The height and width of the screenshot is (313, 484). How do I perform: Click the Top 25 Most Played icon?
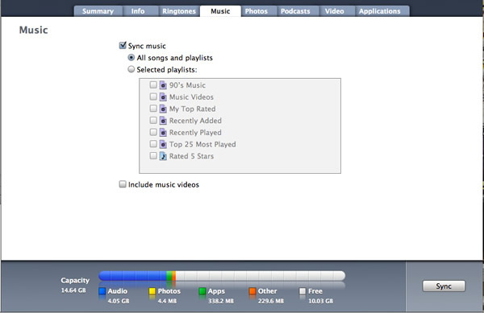tap(163, 144)
